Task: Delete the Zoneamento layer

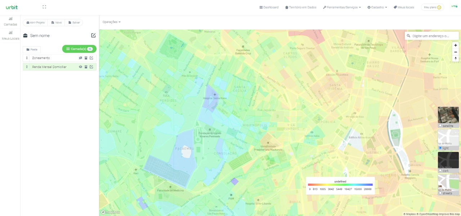Action: point(86,58)
